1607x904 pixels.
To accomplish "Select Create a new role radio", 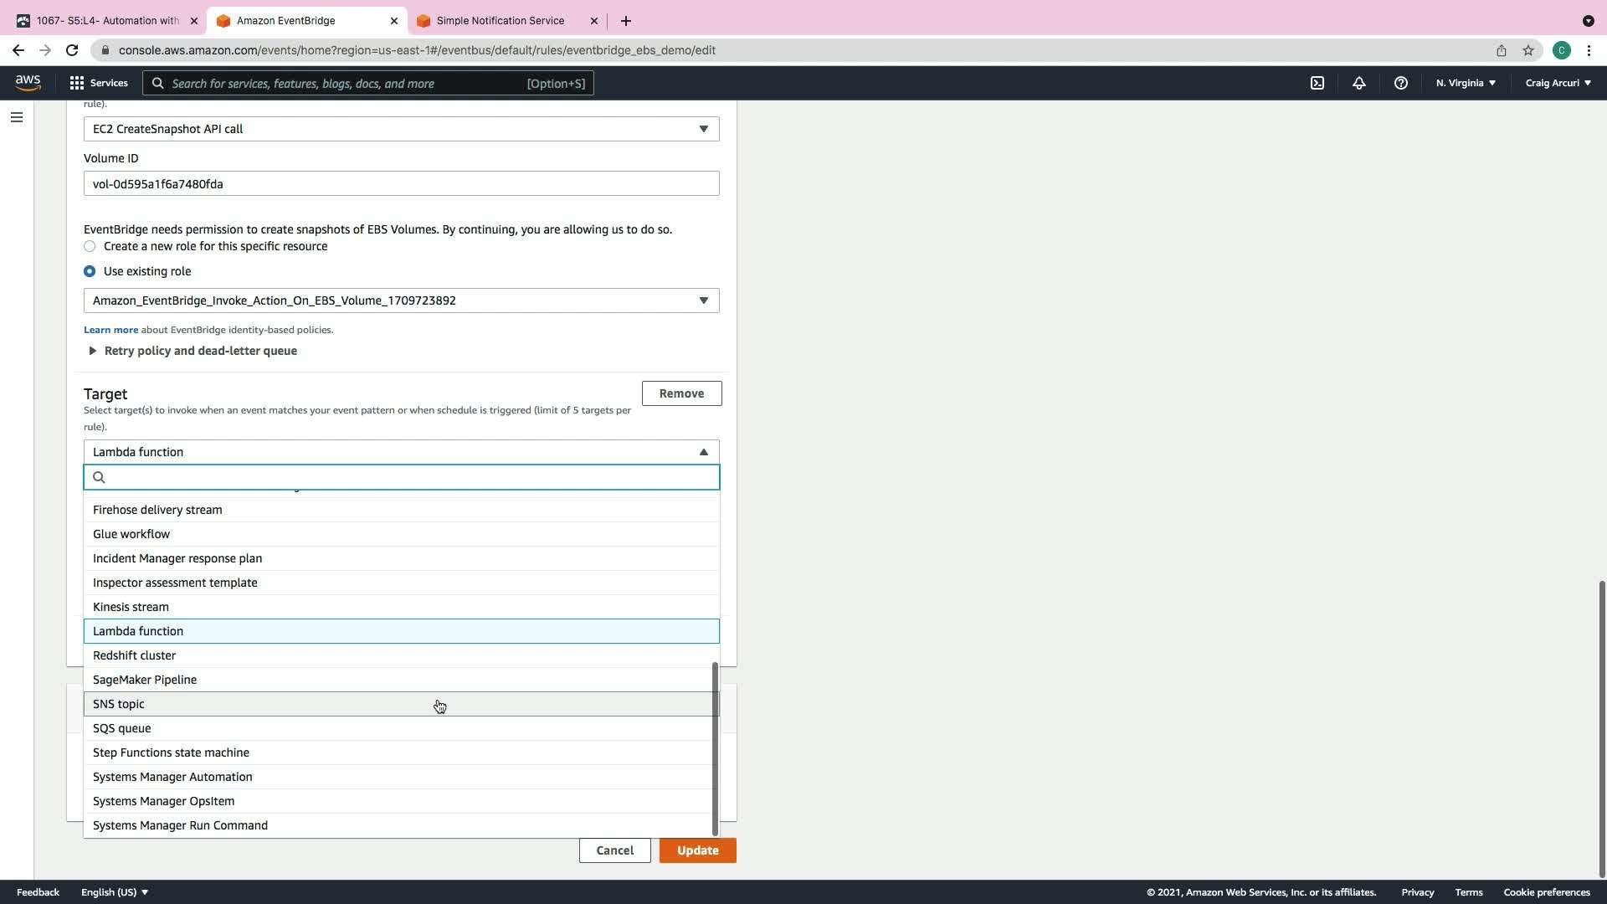I will [x=90, y=246].
